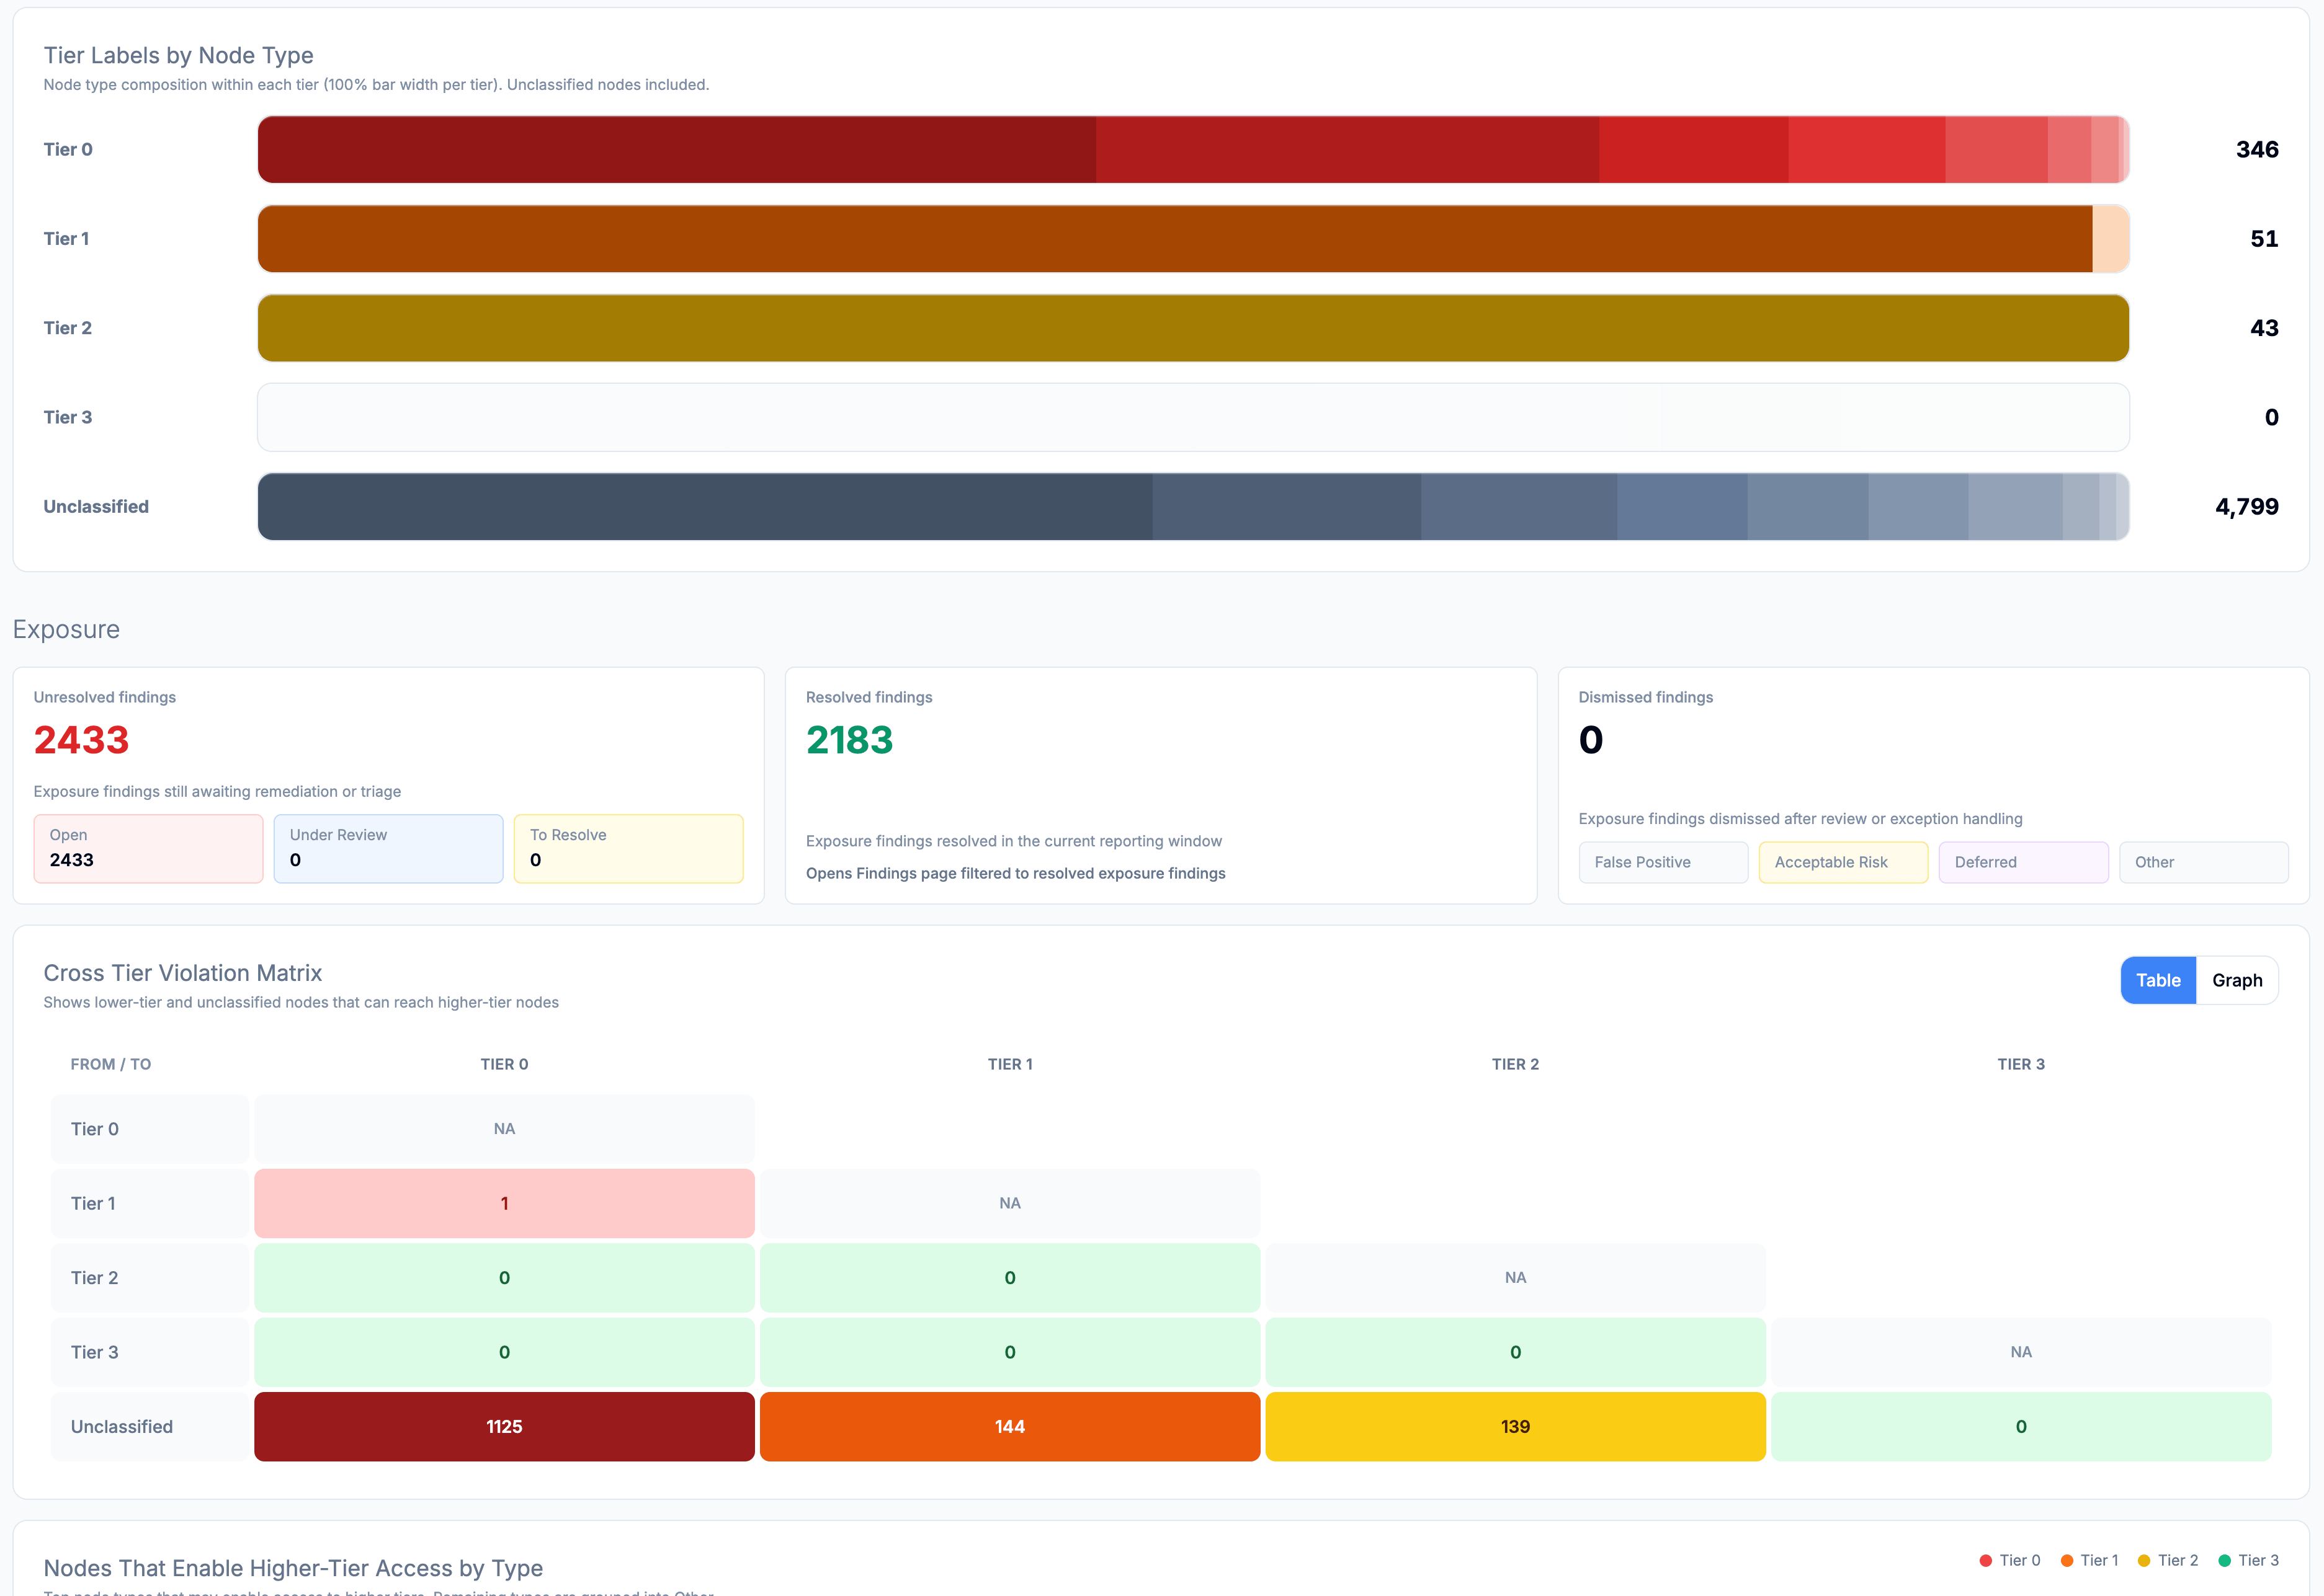Click the FROM / TO header
This screenshot has width=2324, height=1596.
tap(110, 1064)
